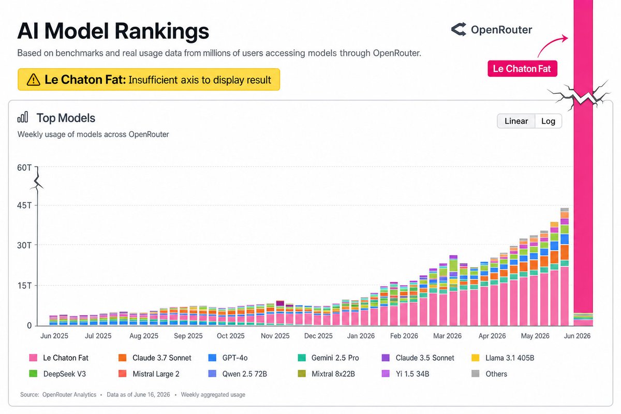The height and width of the screenshot is (414, 621).
Task: Click the 60T y-axis label
Action: point(24,167)
